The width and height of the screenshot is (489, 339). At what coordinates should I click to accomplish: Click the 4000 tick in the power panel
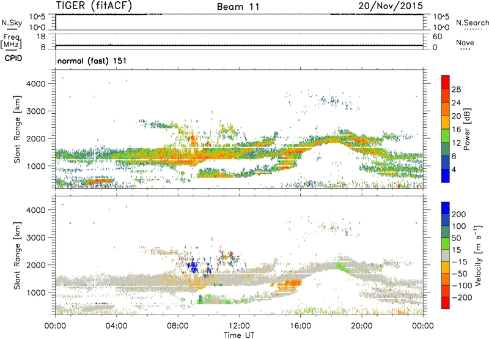[35, 84]
